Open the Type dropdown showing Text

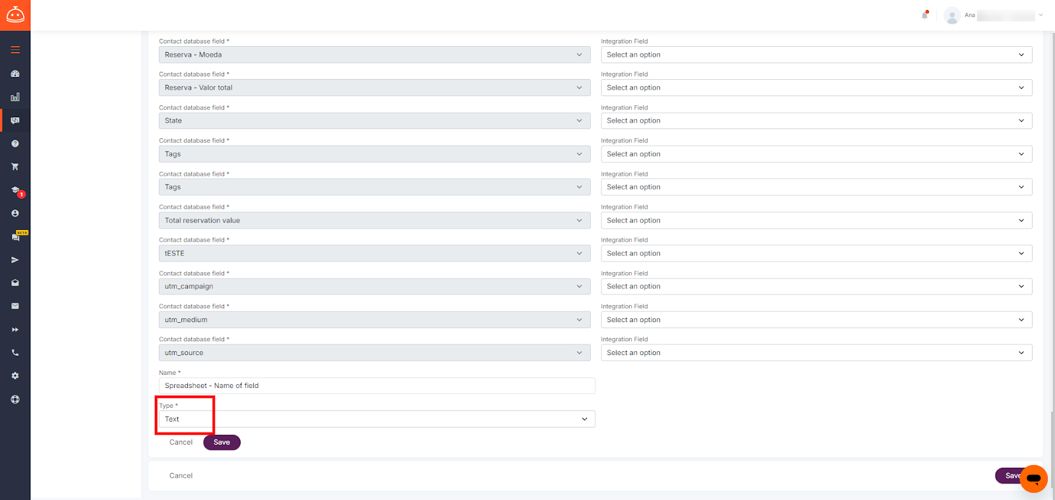[377, 419]
